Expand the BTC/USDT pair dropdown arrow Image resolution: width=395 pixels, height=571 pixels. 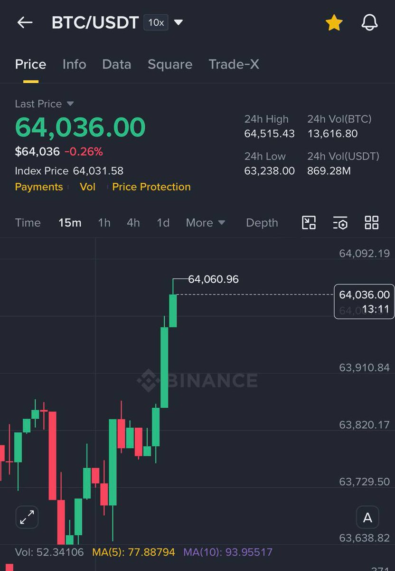point(179,22)
